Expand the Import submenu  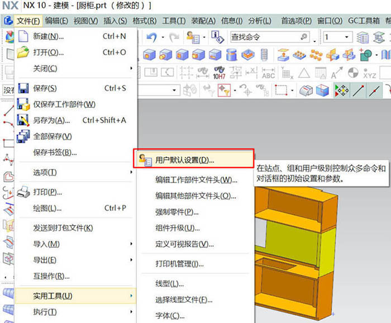tap(75, 244)
